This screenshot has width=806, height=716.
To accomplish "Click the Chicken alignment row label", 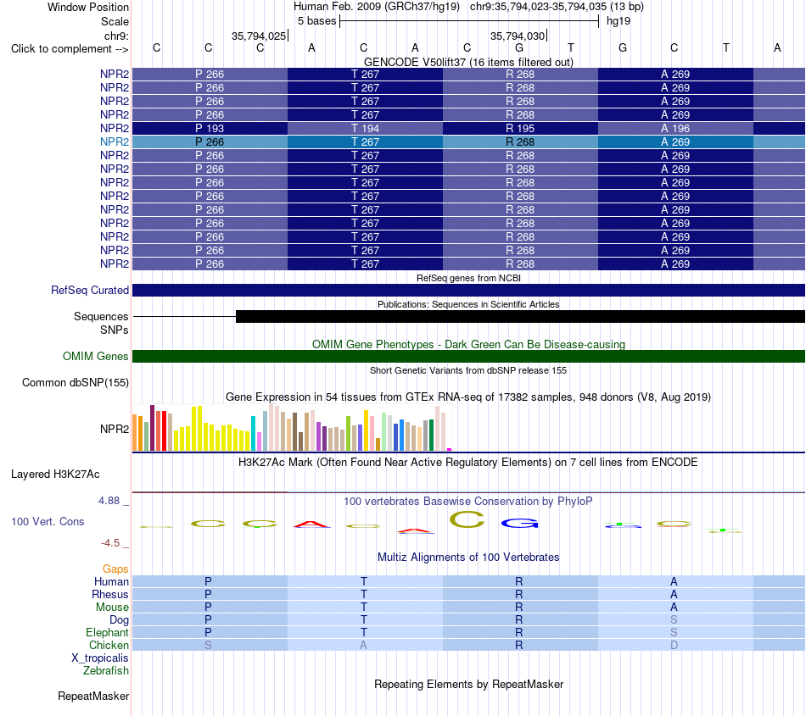I will click(x=109, y=645).
